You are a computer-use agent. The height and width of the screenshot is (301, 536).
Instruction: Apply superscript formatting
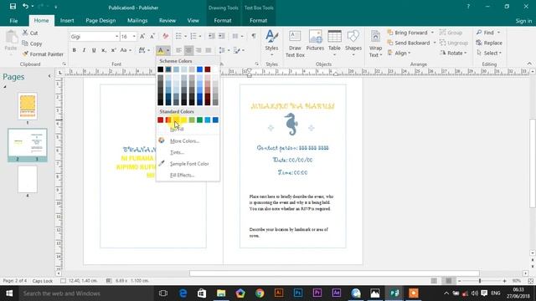tap(114, 50)
